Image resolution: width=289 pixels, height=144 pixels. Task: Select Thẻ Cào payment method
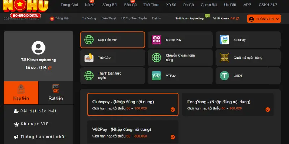tap(112, 58)
